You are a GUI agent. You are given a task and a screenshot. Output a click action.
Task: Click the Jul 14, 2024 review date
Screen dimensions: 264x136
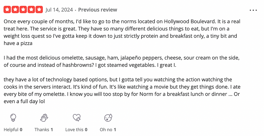click(x=59, y=10)
